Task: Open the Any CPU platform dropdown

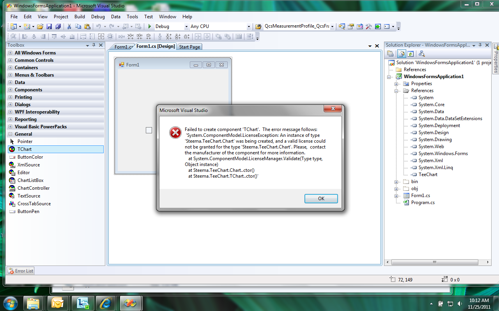Action: pyautogui.click(x=249, y=26)
